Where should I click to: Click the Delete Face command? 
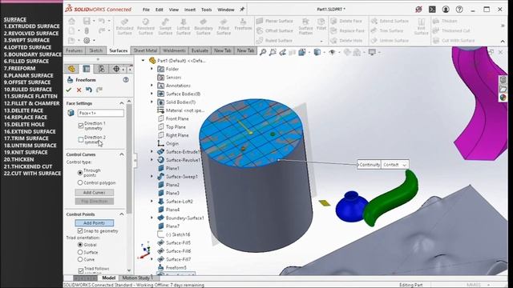click(x=346, y=21)
